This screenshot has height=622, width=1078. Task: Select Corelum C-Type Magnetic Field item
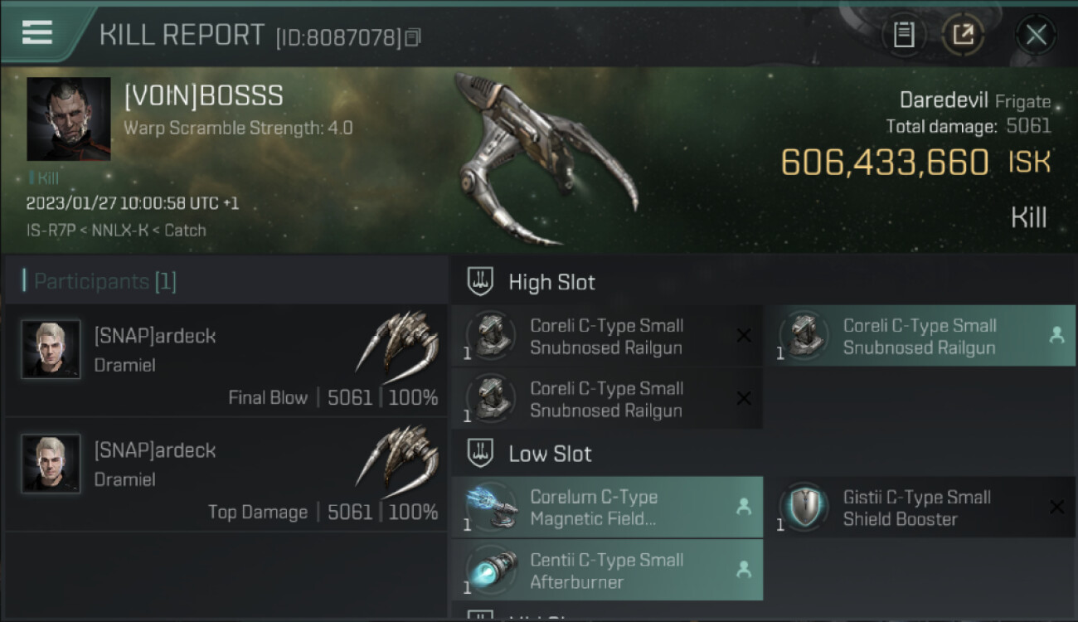[607, 508]
